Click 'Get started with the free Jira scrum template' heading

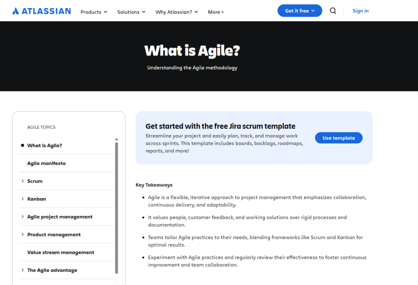pyautogui.click(x=220, y=126)
